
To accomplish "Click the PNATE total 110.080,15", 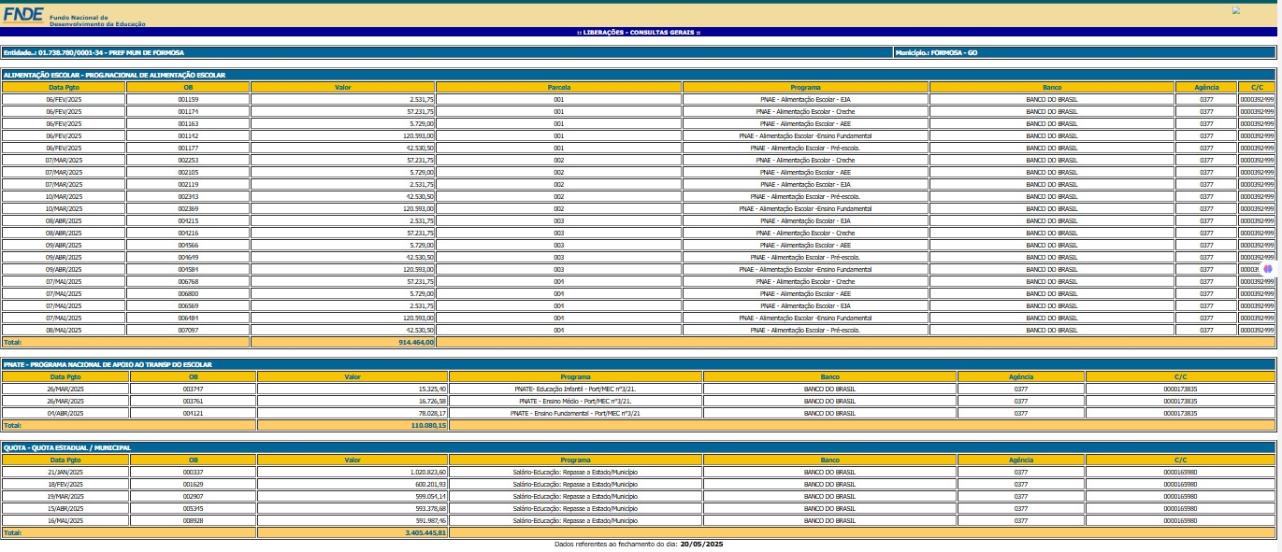I will pyautogui.click(x=429, y=425).
